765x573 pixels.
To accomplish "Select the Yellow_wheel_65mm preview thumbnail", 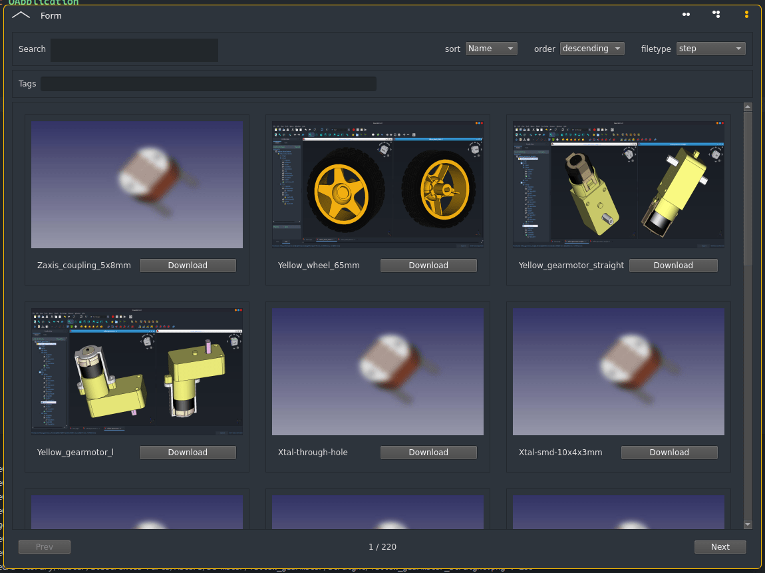I will click(x=378, y=184).
